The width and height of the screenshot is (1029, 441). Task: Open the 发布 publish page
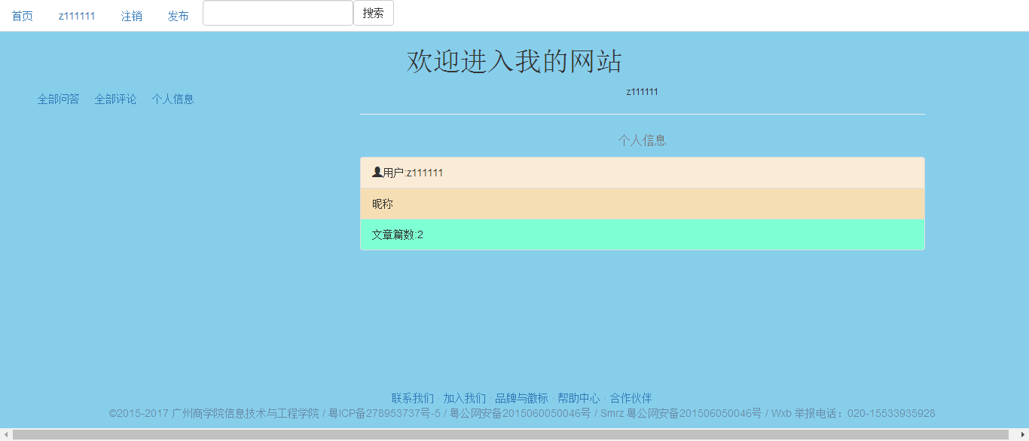pos(179,16)
